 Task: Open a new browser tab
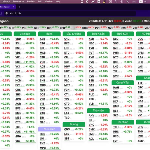(x=19, y=7)
